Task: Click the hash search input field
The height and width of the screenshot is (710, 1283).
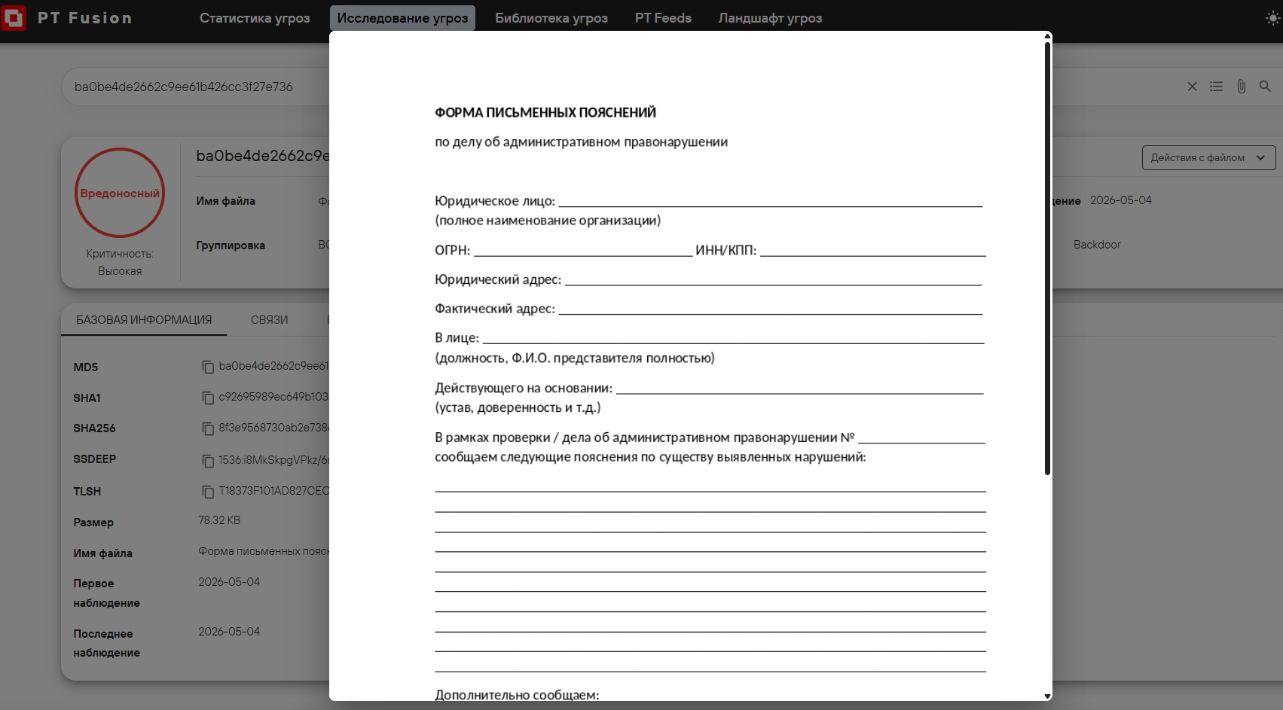Action: coord(196,87)
